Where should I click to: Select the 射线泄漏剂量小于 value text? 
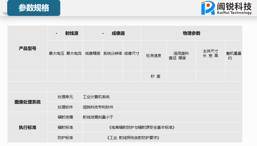(x=98, y=117)
